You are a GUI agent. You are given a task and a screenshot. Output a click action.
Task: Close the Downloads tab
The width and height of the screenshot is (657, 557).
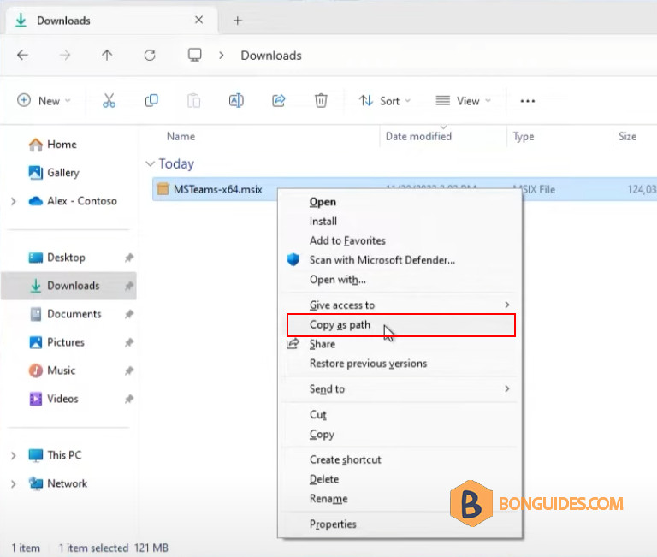tap(199, 20)
